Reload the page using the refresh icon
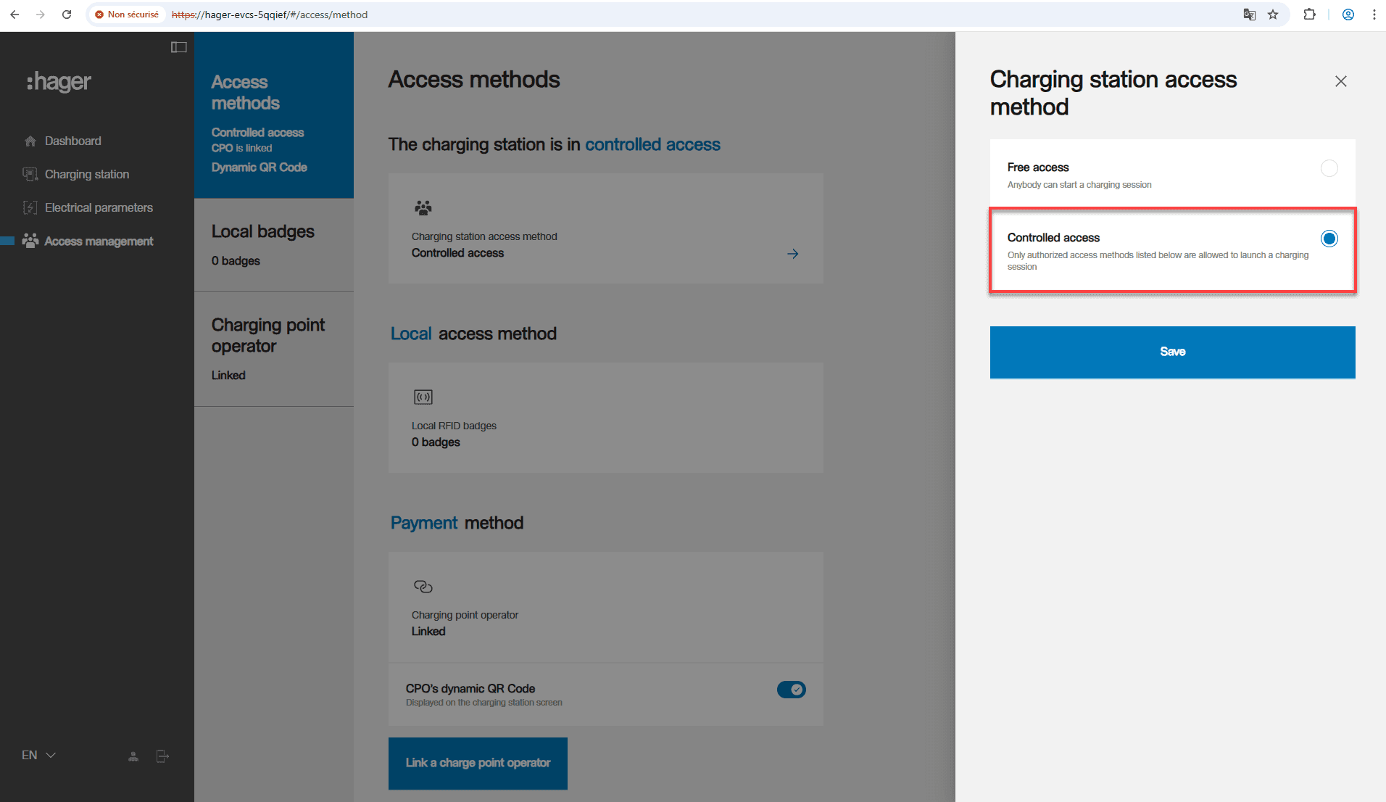The height and width of the screenshot is (802, 1386). point(67,15)
